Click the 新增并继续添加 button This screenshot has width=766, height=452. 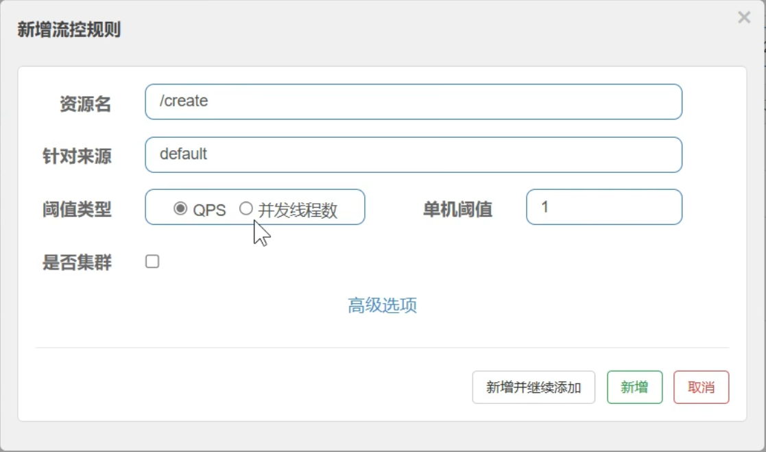point(534,387)
